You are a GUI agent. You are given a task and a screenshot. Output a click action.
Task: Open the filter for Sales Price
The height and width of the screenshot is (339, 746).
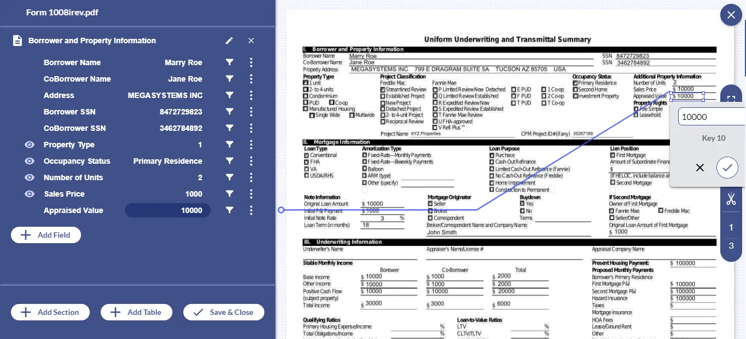pyautogui.click(x=229, y=193)
